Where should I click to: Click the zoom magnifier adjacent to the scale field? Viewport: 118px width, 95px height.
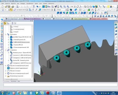click(x=68, y=7)
